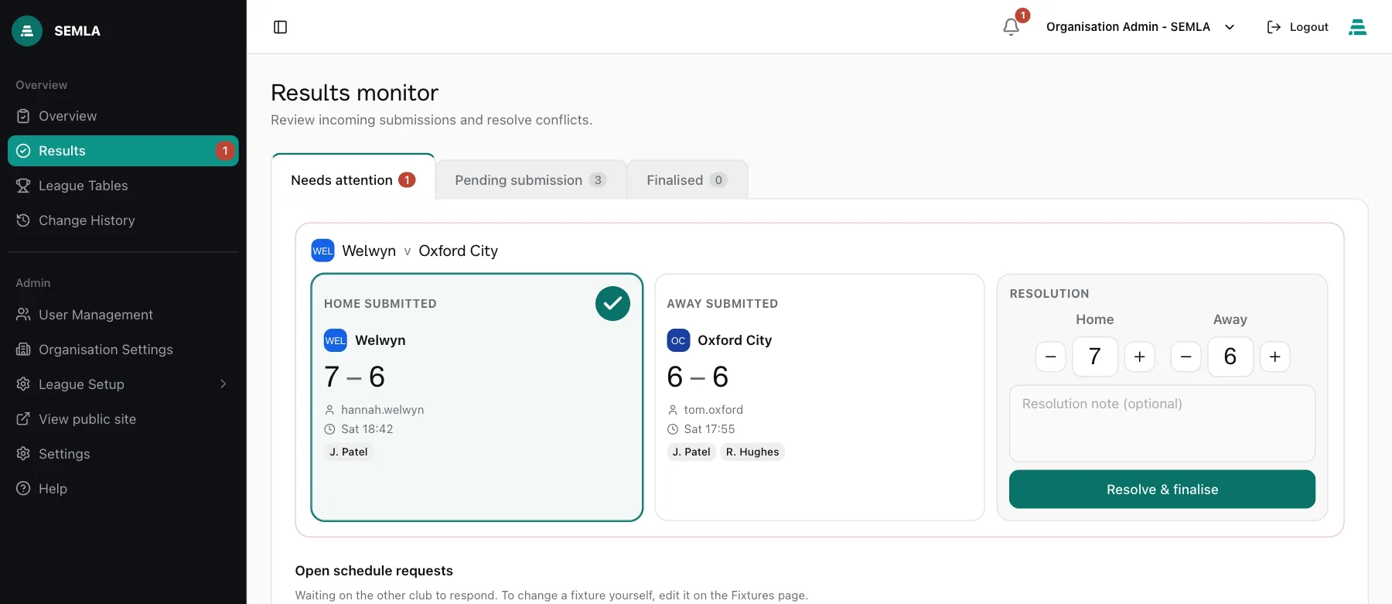Toggle the sidebar panel icon
Screen dimensions: 1392x604
click(x=281, y=27)
